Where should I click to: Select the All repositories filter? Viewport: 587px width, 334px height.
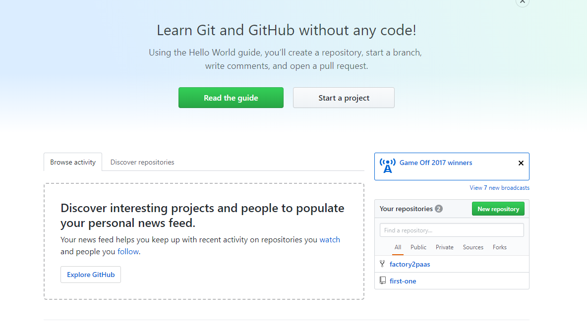[x=398, y=247]
